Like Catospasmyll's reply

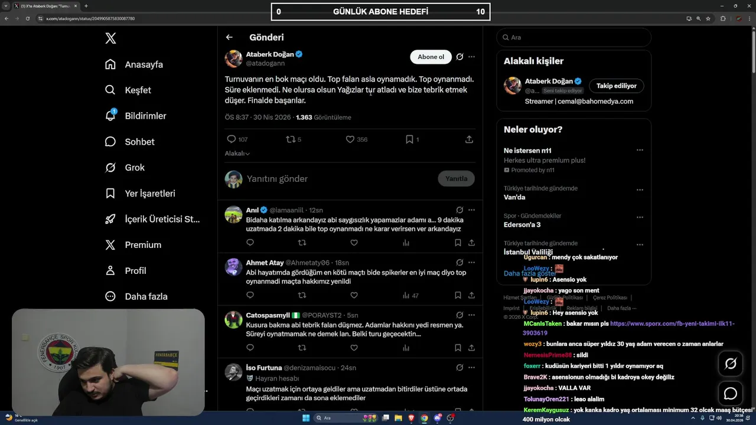point(354,348)
